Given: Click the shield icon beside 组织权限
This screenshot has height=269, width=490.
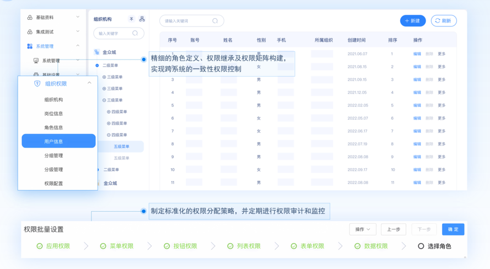Looking at the screenshot, I should [37, 84].
